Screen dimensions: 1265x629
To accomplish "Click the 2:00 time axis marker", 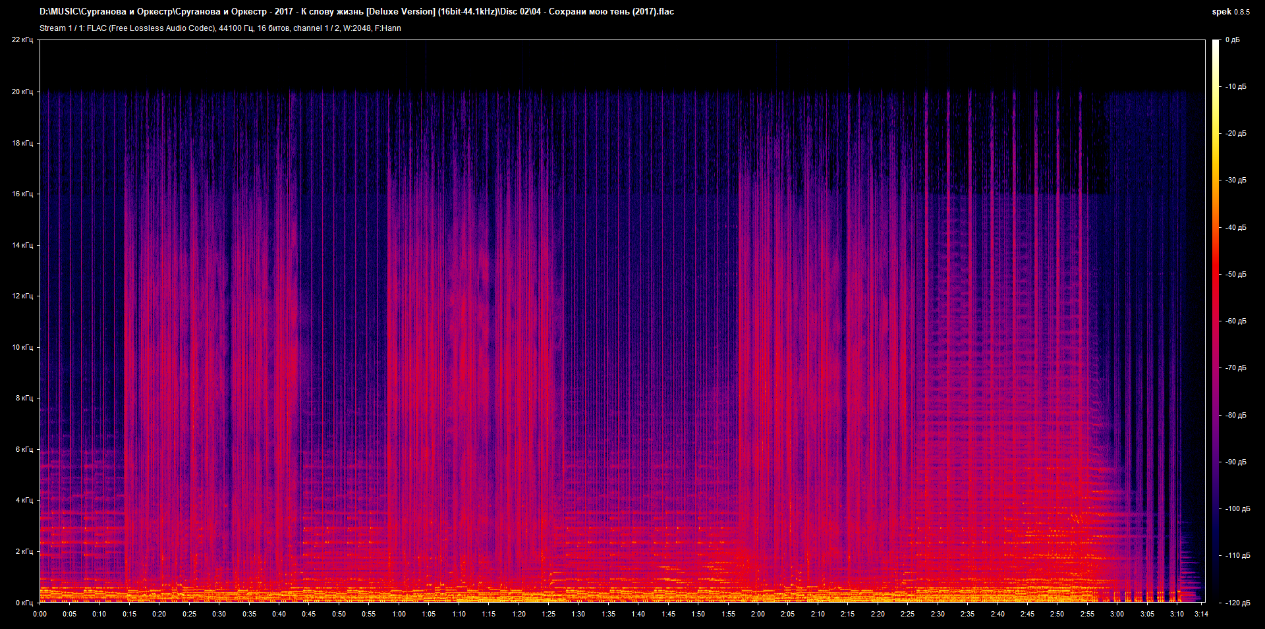I will pos(758,614).
